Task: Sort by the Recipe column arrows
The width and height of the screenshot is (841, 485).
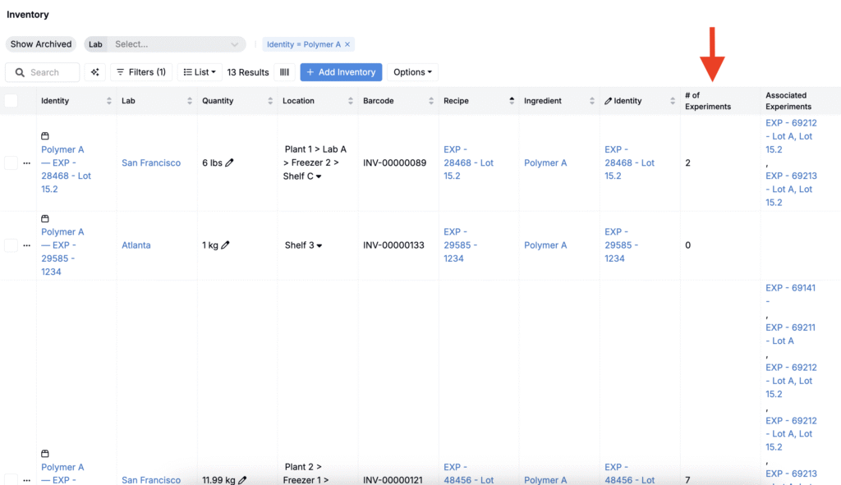Action: click(x=512, y=101)
